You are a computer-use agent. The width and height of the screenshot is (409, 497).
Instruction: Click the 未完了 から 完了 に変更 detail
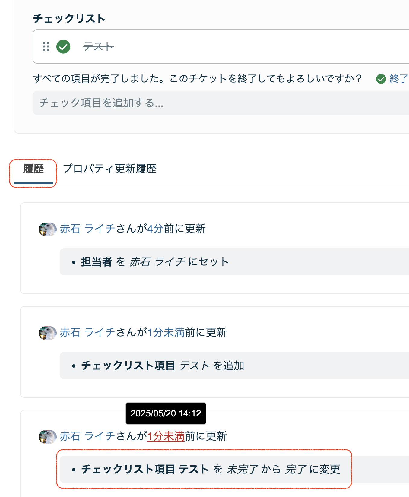coord(211,469)
